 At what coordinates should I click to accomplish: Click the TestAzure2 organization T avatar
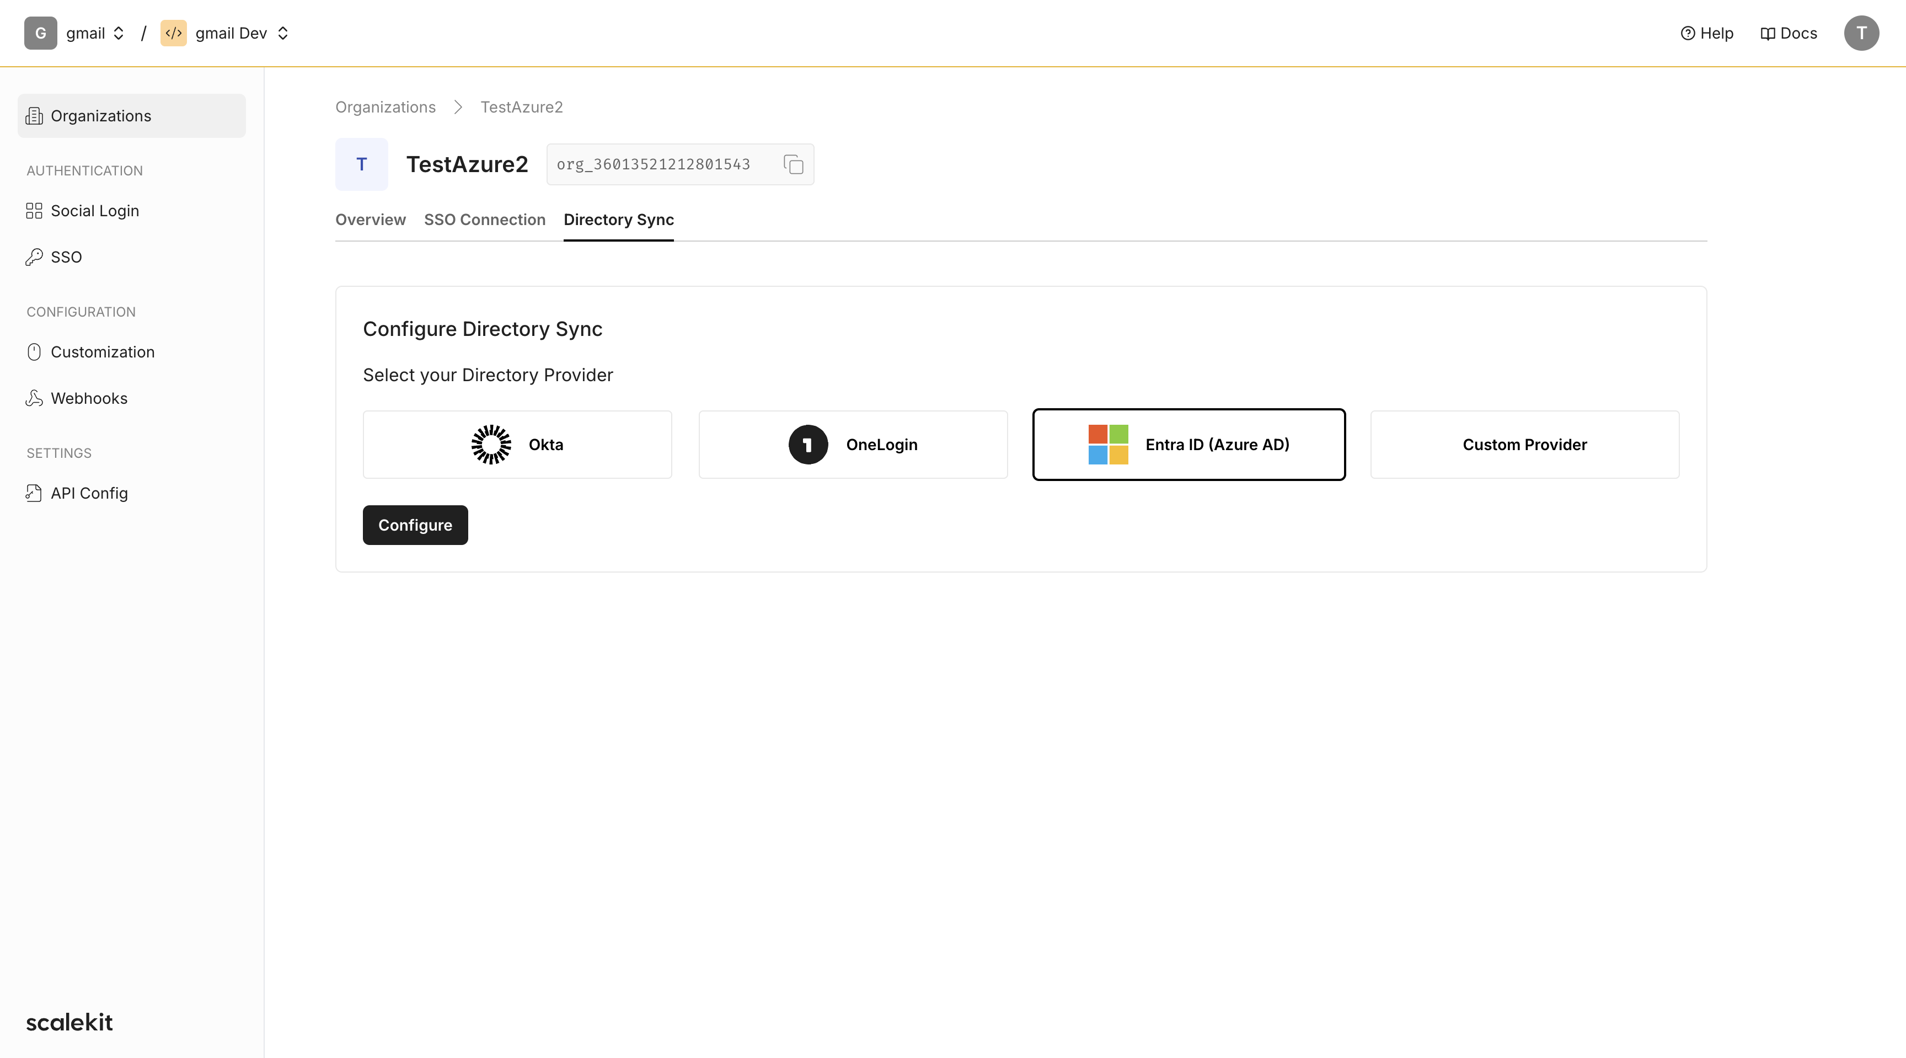[x=362, y=164]
